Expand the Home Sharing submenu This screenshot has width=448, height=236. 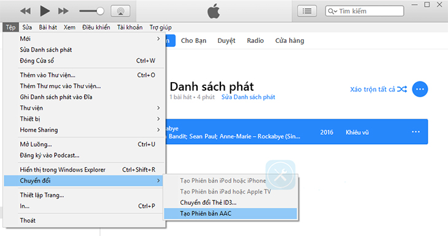[84, 130]
